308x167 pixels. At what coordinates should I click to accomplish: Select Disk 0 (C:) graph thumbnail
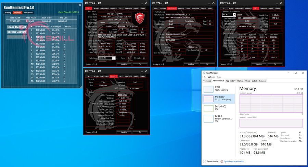[208, 108]
